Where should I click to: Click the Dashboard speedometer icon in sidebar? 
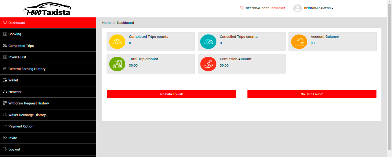(5, 22)
